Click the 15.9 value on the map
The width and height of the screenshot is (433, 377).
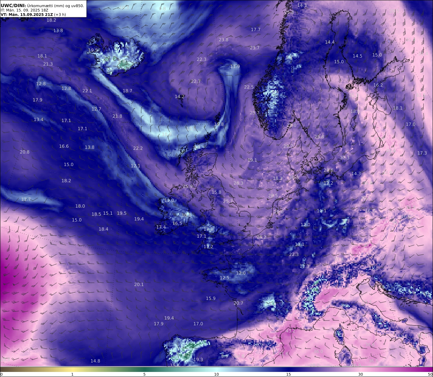(x=211, y=298)
